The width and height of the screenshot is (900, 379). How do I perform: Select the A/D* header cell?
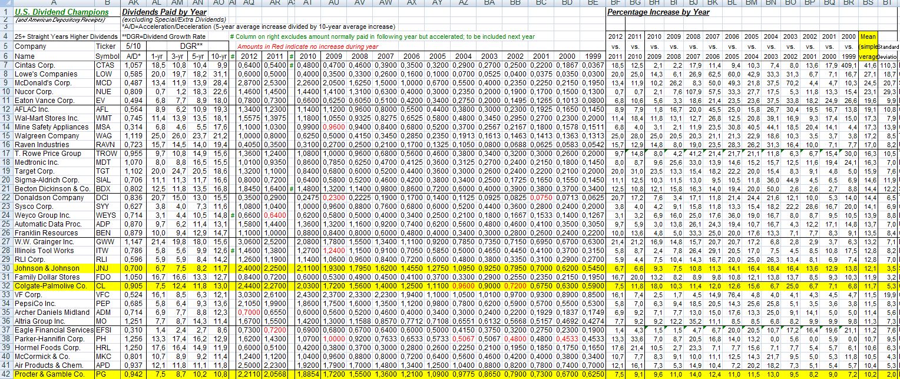pos(134,55)
